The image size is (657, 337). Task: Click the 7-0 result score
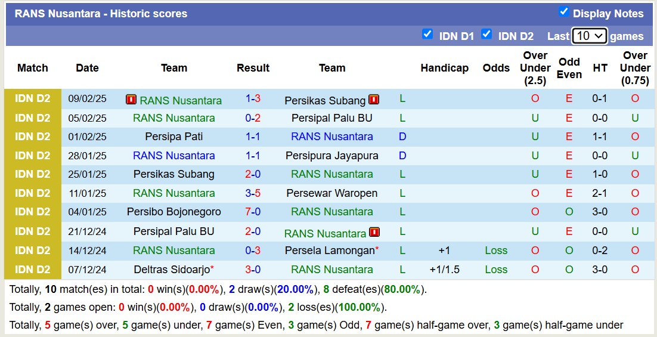253,212
